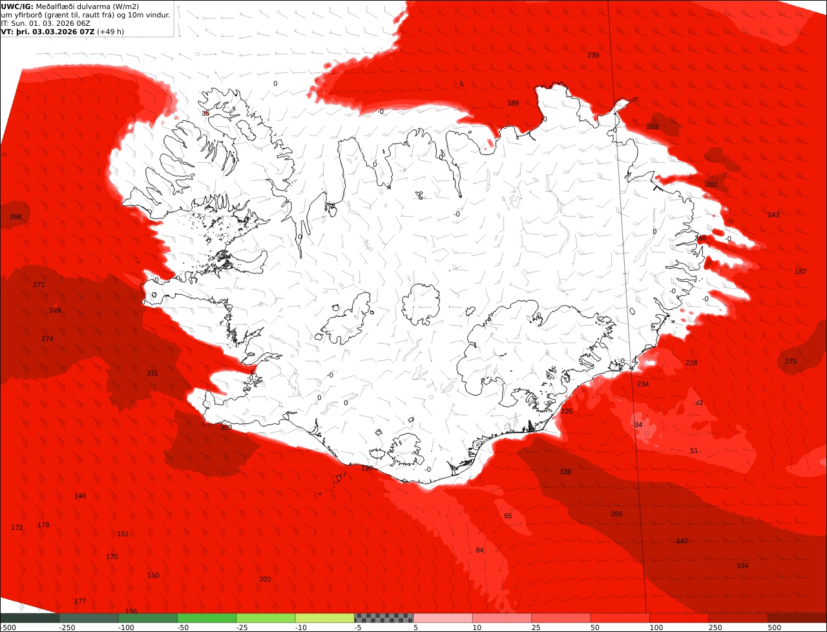Click the map value 234
Viewport: 827px width, 632px height.
pyautogui.click(x=643, y=384)
